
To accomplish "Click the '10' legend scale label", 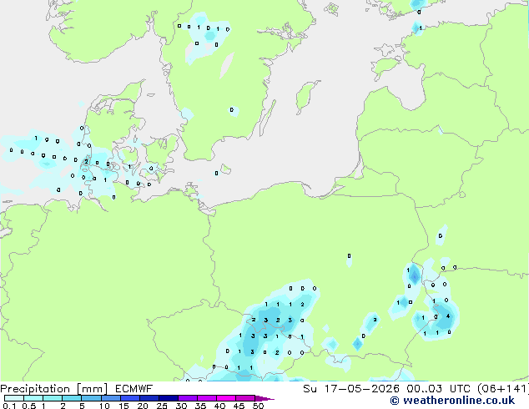I will [x=104, y=406].
